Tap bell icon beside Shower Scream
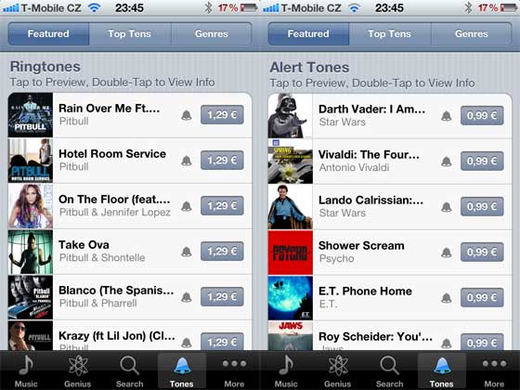 (447, 253)
